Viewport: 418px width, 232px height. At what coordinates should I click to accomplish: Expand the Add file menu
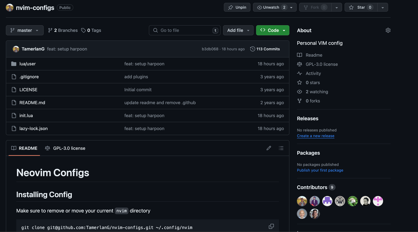238,30
